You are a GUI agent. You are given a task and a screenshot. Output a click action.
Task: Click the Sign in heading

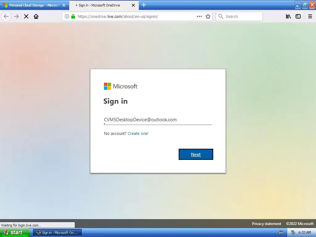pyautogui.click(x=115, y=101)
